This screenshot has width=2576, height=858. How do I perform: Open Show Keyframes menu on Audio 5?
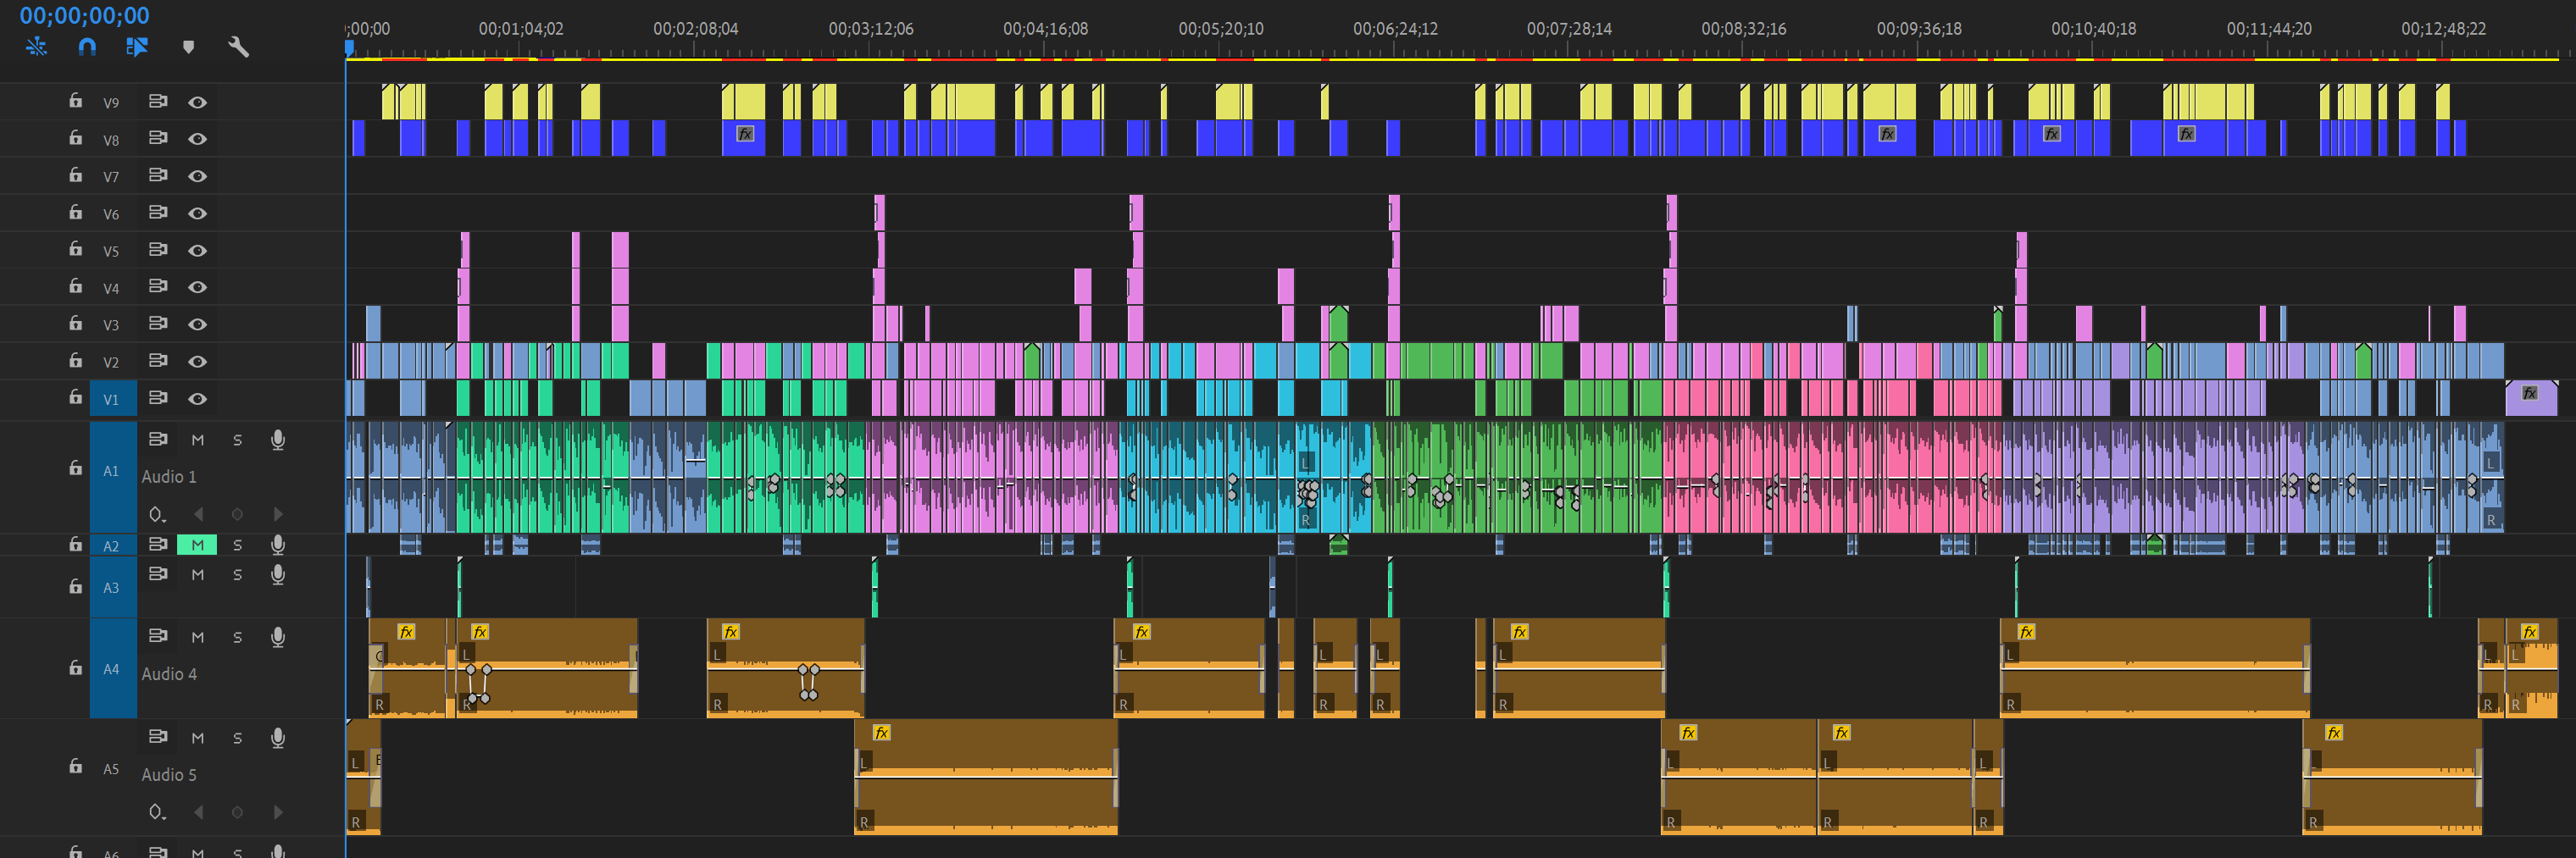[157, 812]
